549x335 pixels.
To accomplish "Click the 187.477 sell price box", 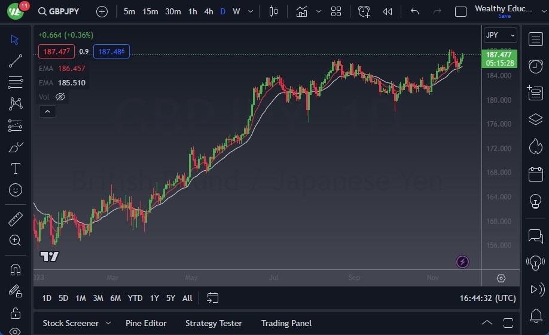I will pyautogui.click(x=56, y=51).
